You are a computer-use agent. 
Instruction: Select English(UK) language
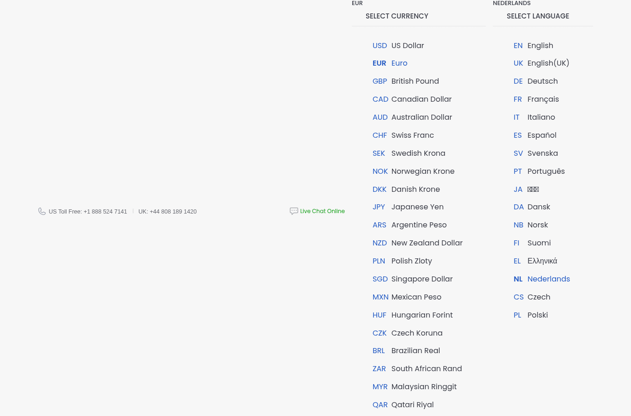541,63
